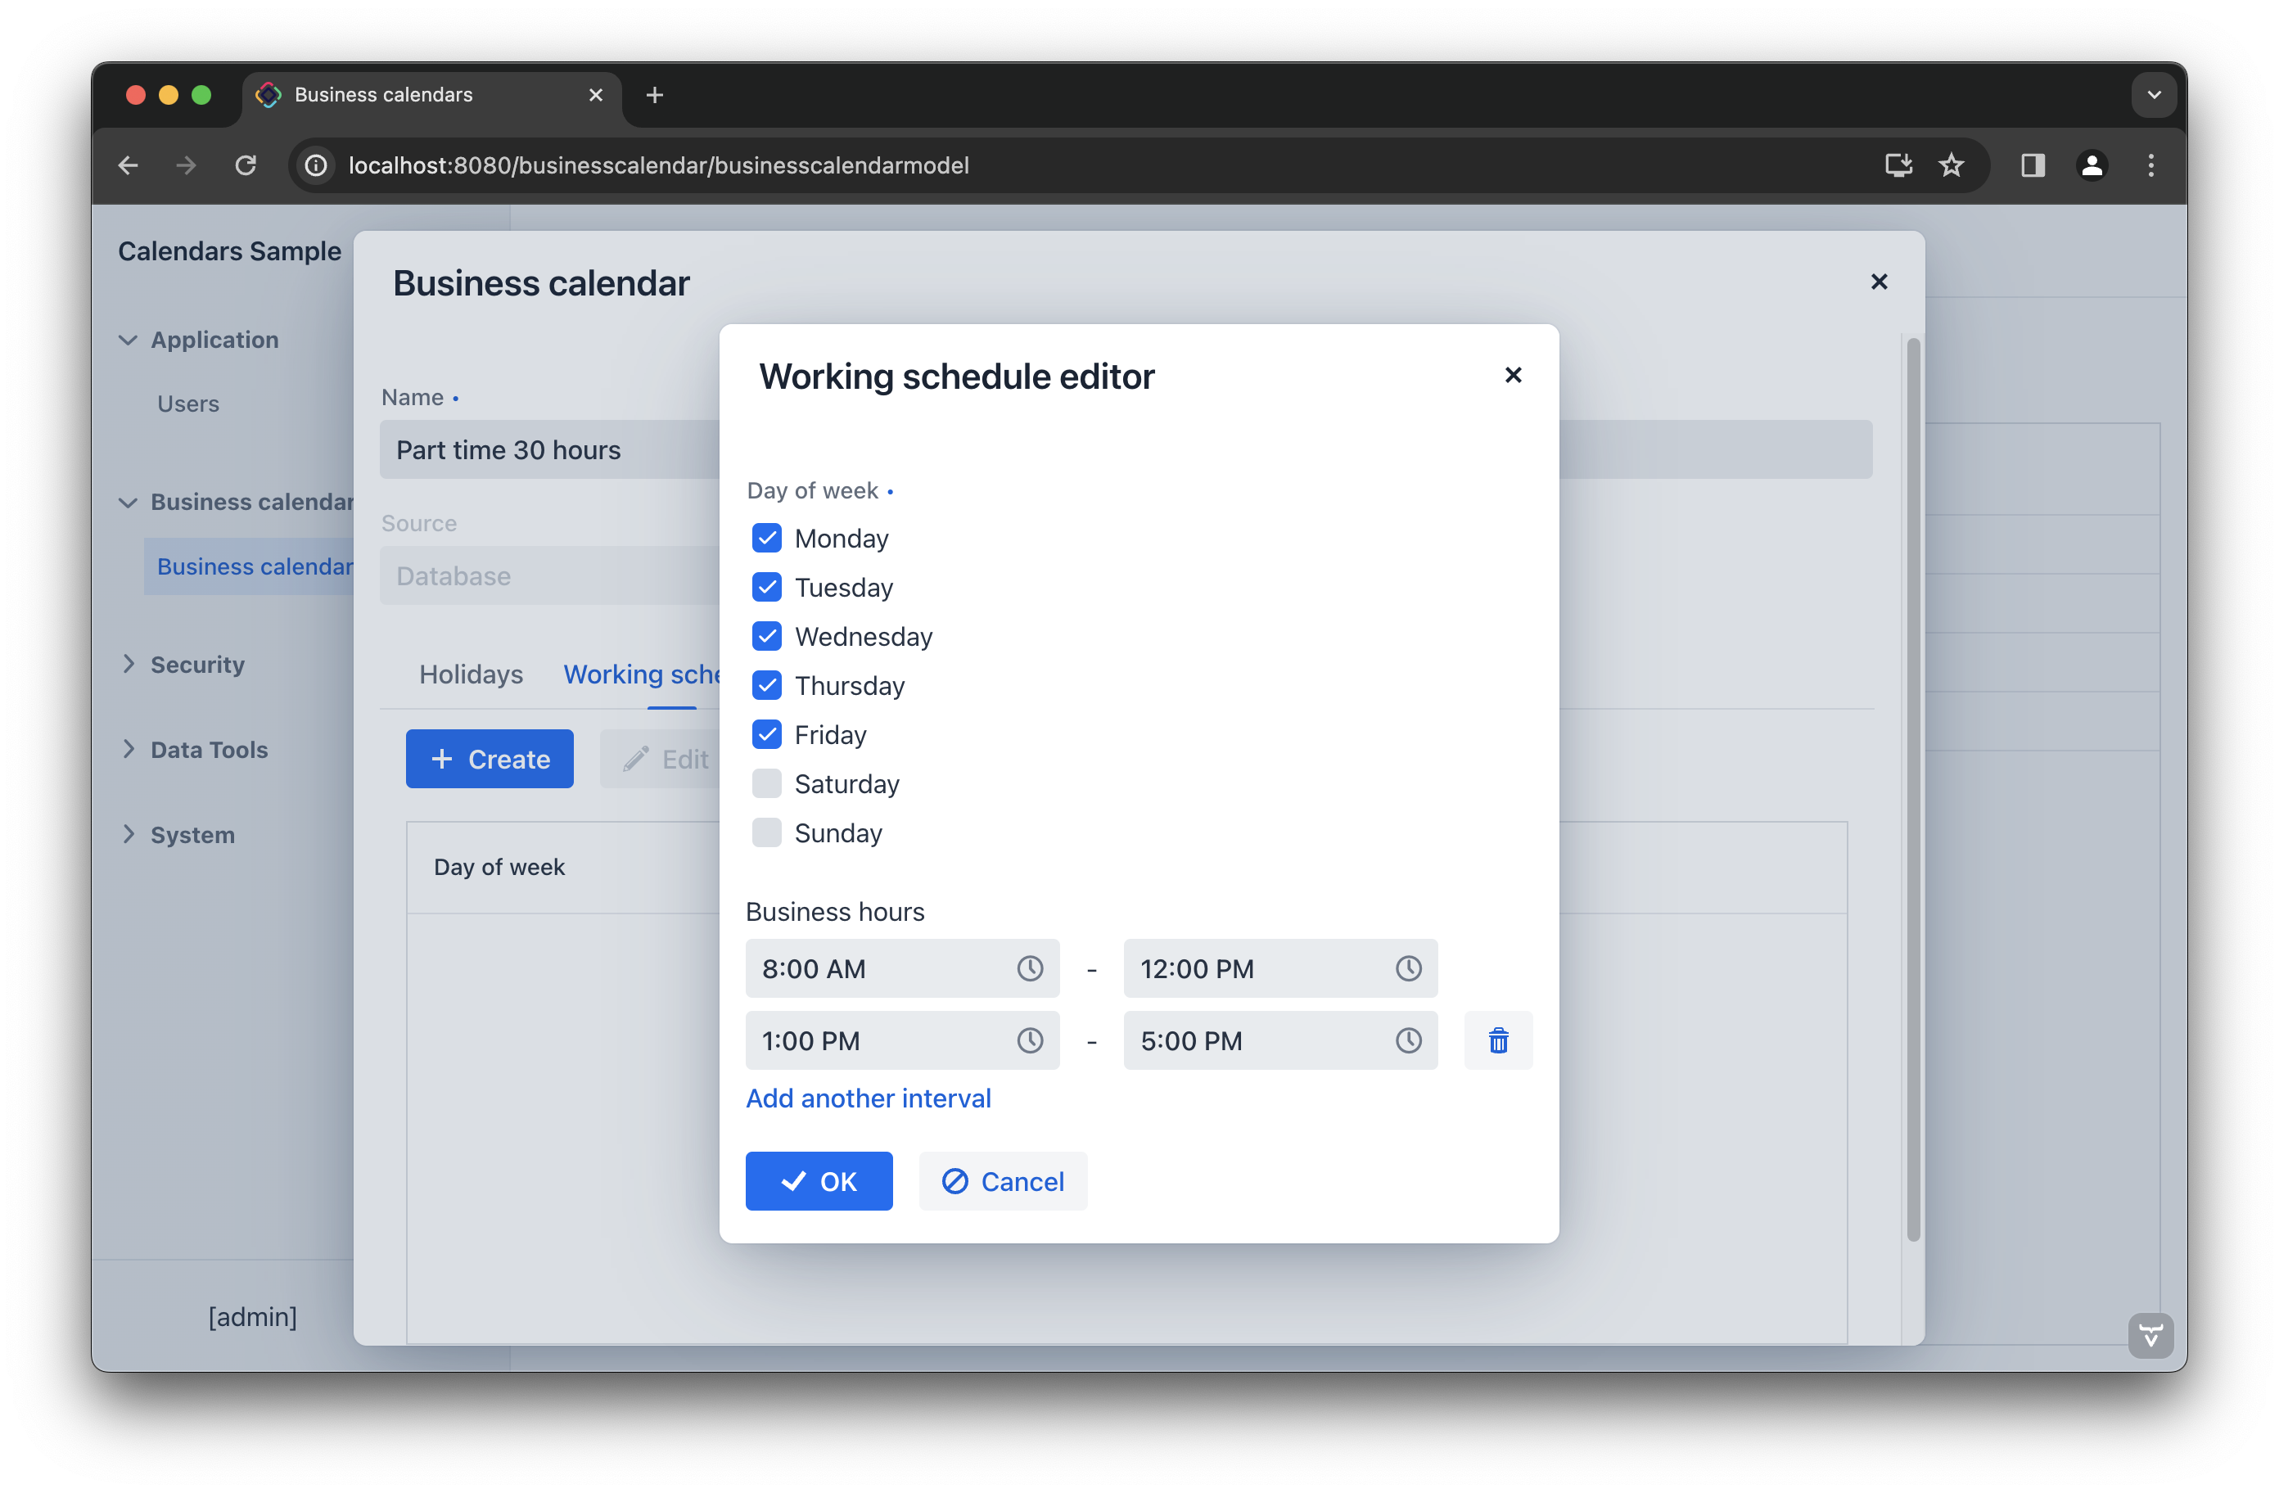The width and height of the screenshot is (2279, 1493).
Task: Enable Sunday as a working day
Action: click(766, 832)
